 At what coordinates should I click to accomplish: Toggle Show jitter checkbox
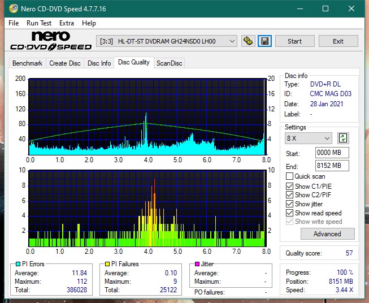pyautogui.click(x=289, y=204)
